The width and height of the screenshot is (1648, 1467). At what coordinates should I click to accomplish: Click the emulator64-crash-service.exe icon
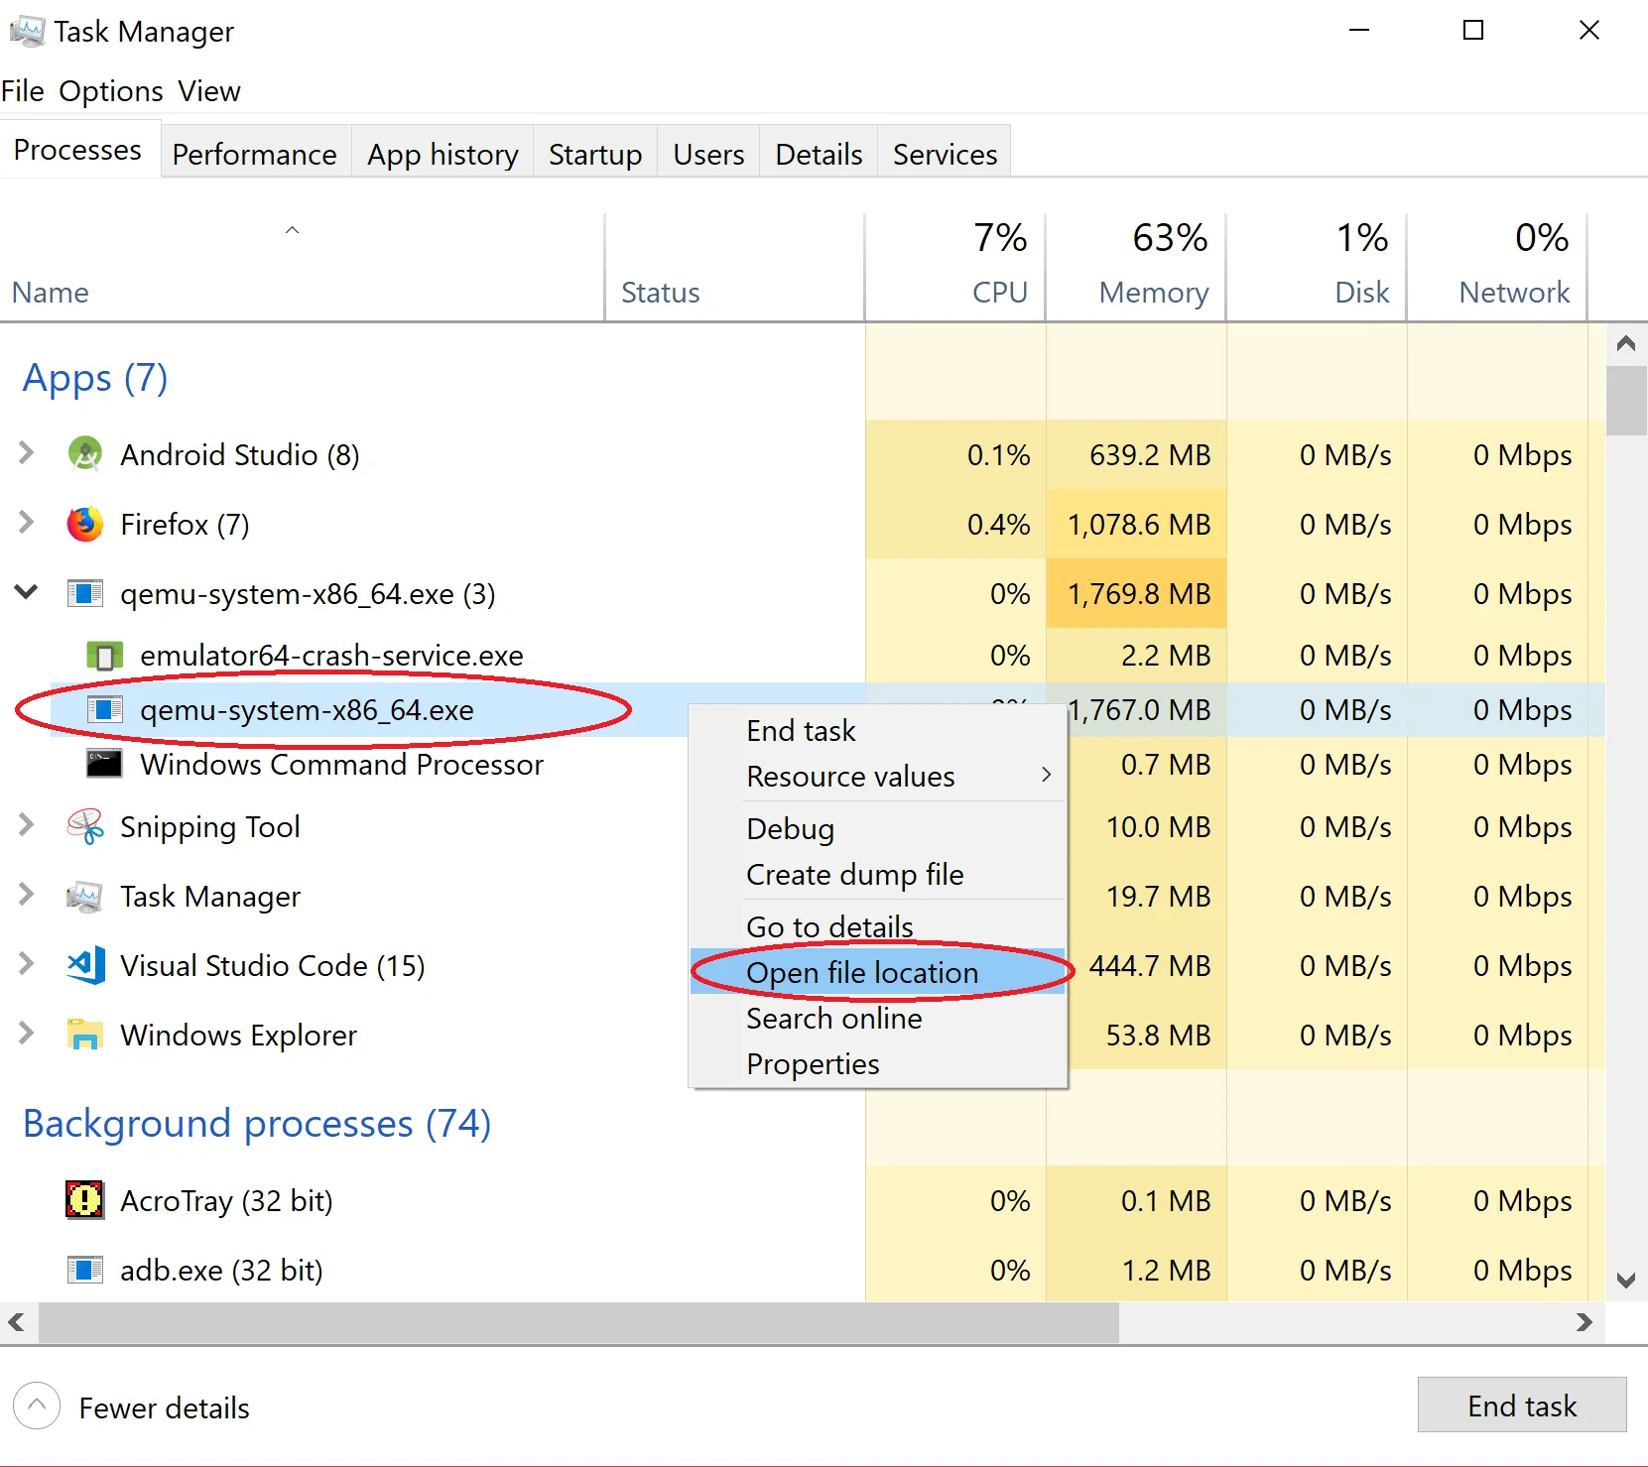105,656
